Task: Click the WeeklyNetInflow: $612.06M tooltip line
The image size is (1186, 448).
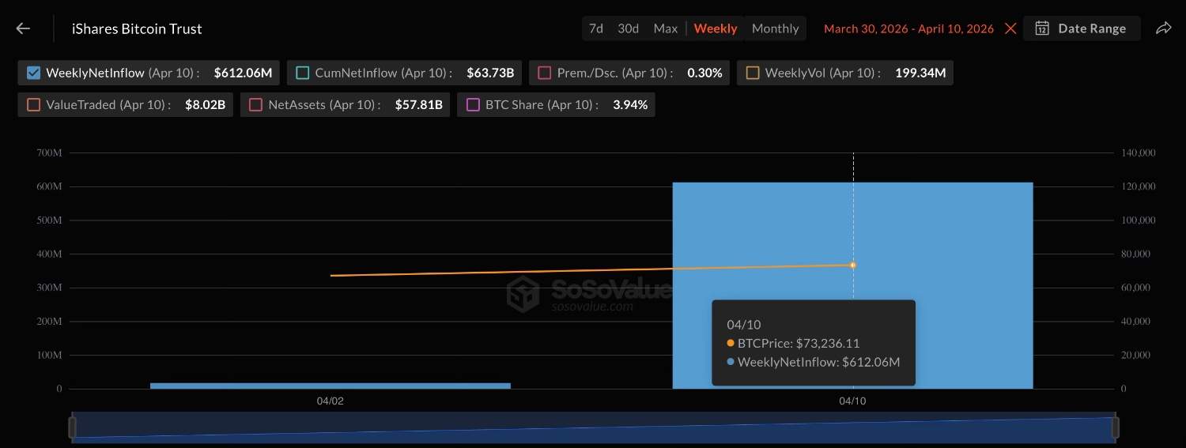Action: point(813,362)
